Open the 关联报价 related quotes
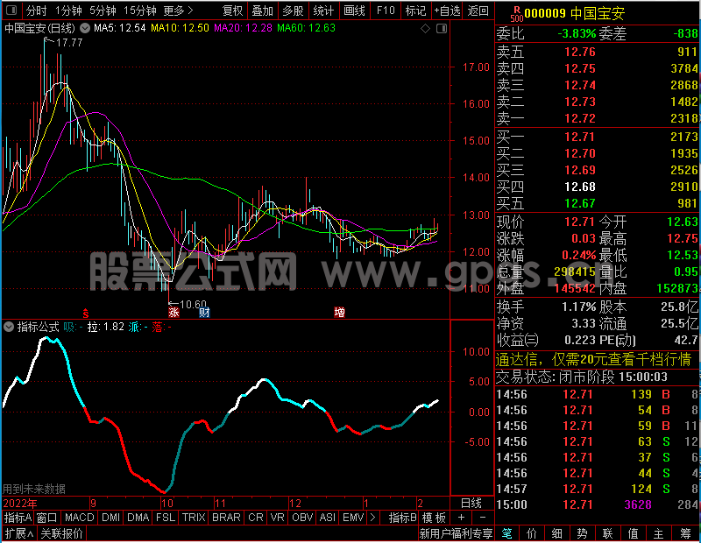Image resolution: width=701 pixels, height=543 pixels. coord(61,533)
